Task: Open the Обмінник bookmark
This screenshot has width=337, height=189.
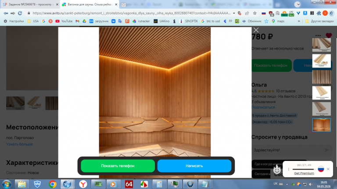Action: point(252,21)
